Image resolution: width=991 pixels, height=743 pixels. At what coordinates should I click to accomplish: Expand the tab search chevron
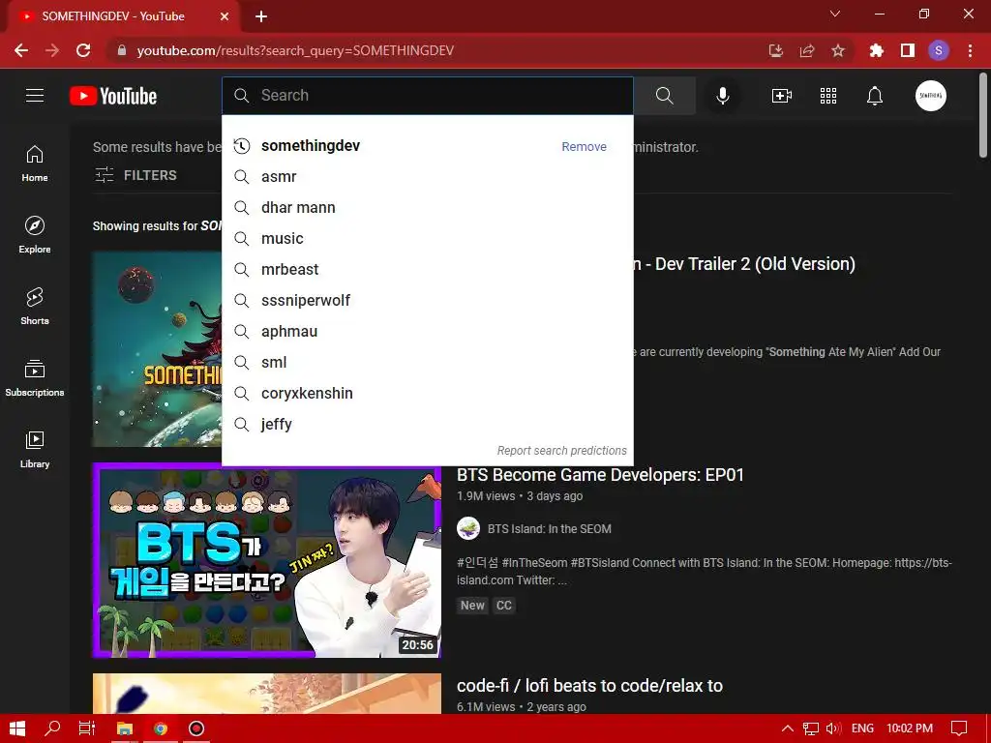tap(835, 14)
